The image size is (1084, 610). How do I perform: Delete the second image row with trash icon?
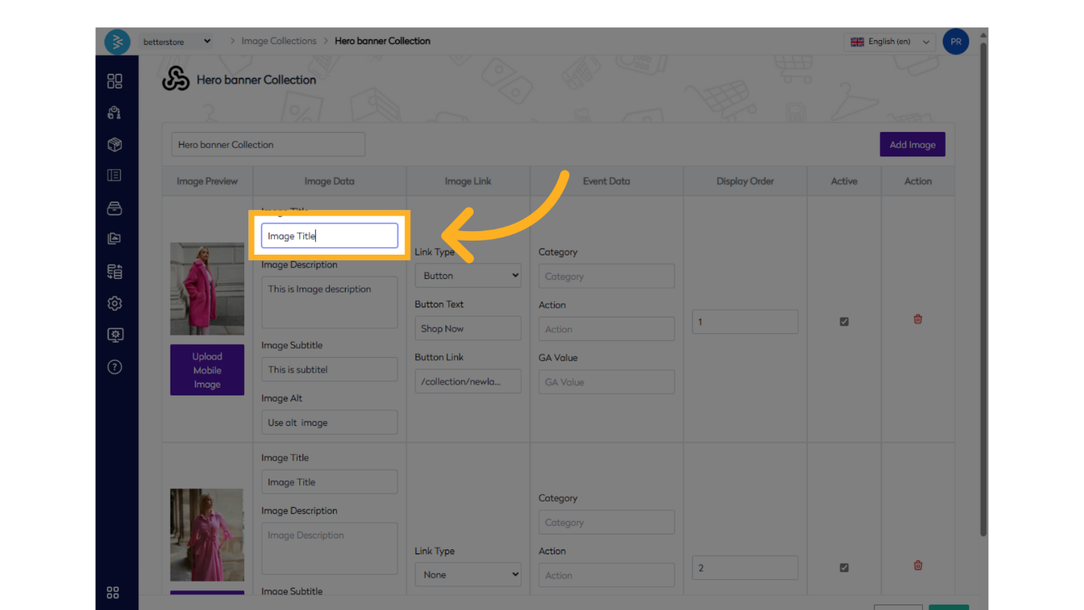click(x=917, y=565)
